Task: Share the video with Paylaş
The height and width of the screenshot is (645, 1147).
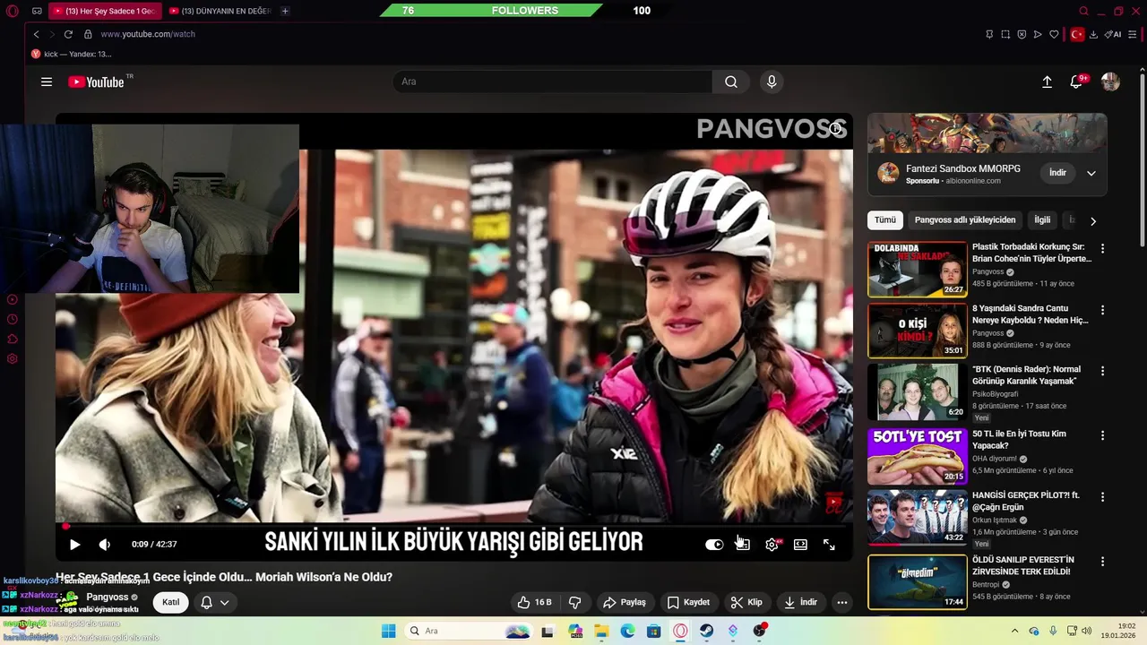Action: pos(625,602)
